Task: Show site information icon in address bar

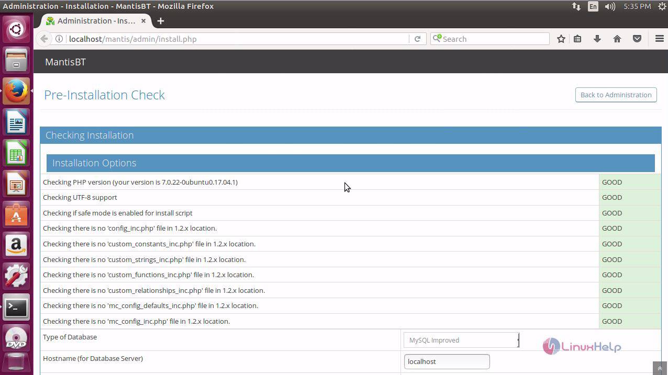Action: click(x=59, y=39)
